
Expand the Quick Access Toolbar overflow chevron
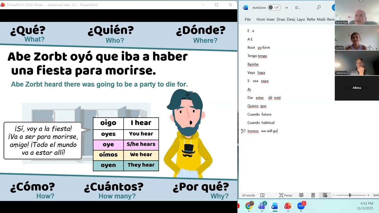[287, 8]
